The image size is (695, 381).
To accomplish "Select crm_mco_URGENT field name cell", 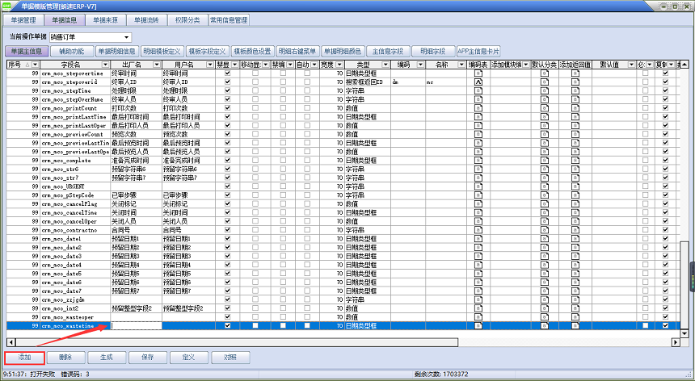I will [75, 186].
